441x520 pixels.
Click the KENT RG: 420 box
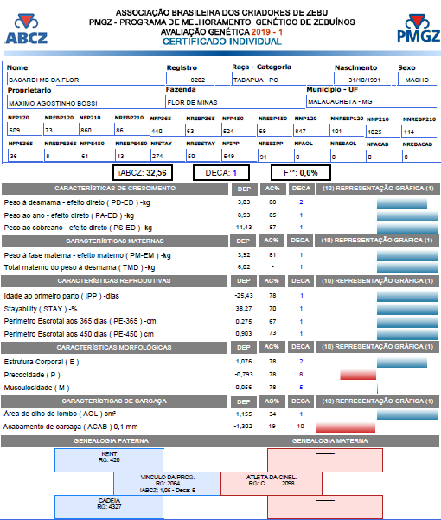point(109,460)
